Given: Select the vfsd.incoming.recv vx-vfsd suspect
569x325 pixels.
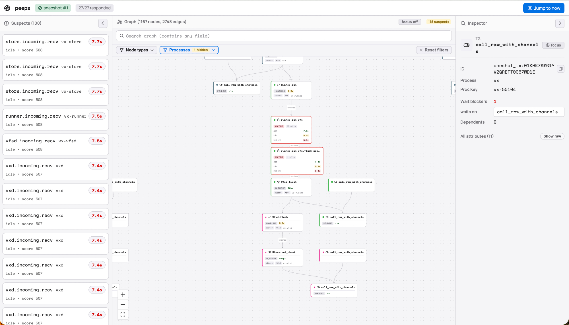Looking at the screenshot, I should (55, 145).
